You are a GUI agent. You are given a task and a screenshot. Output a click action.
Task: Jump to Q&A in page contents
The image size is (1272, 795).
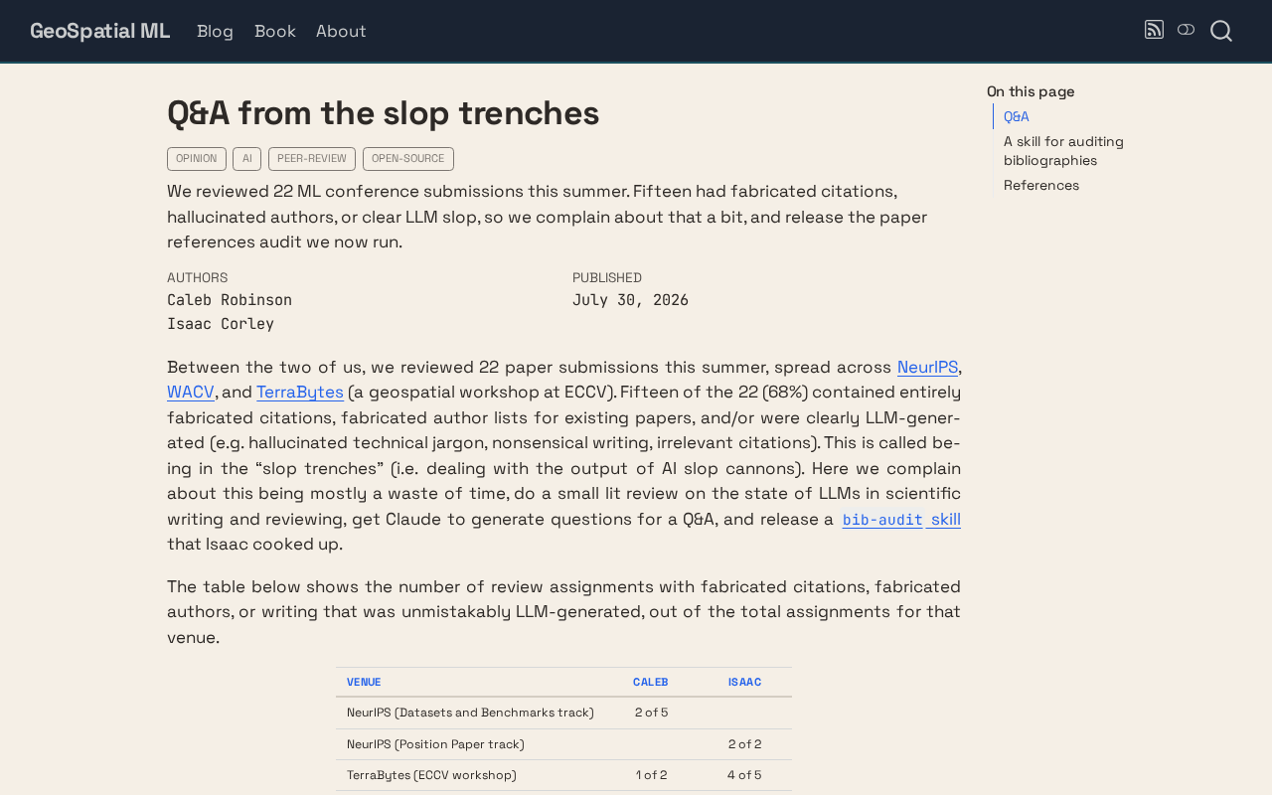tap(1017, 116)
